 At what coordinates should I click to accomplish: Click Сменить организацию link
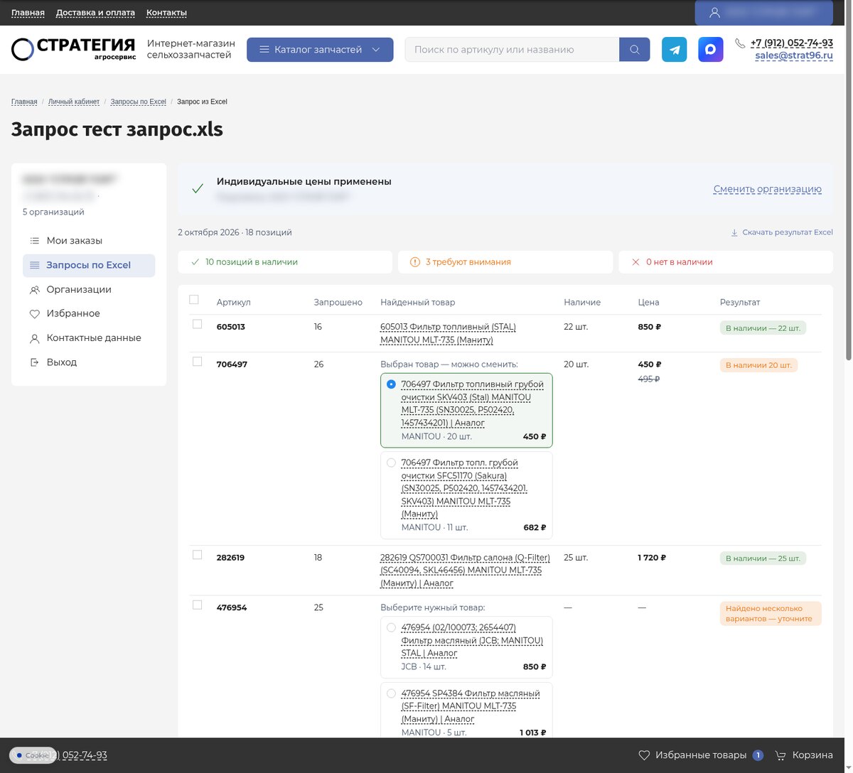point(768,189)
